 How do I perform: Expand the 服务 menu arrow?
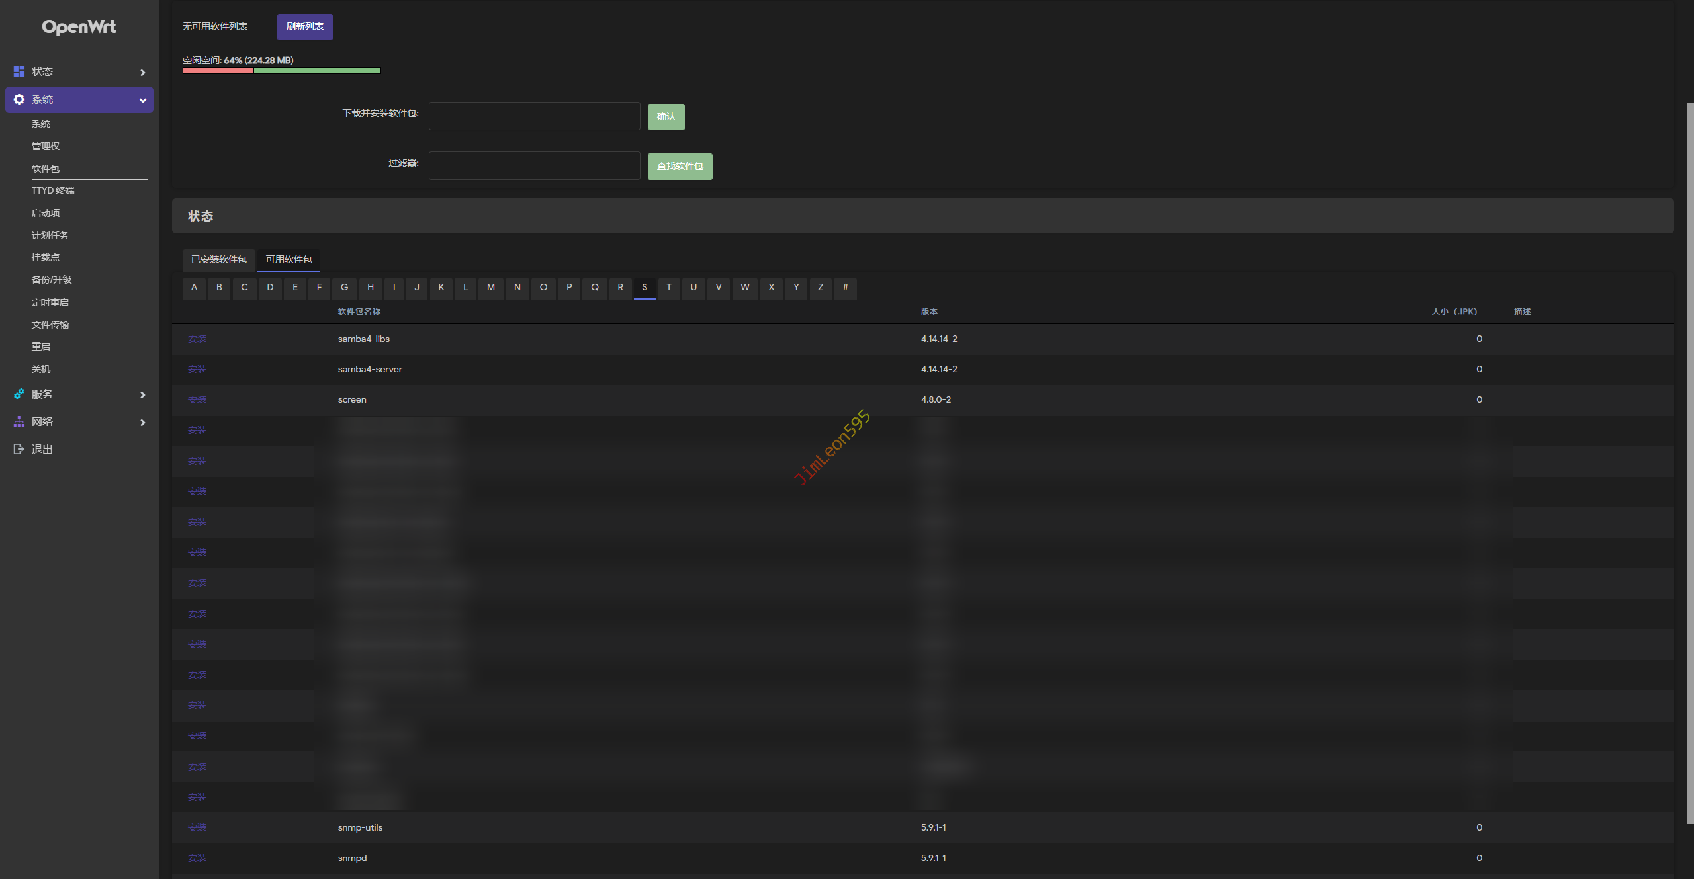(142, 395)
